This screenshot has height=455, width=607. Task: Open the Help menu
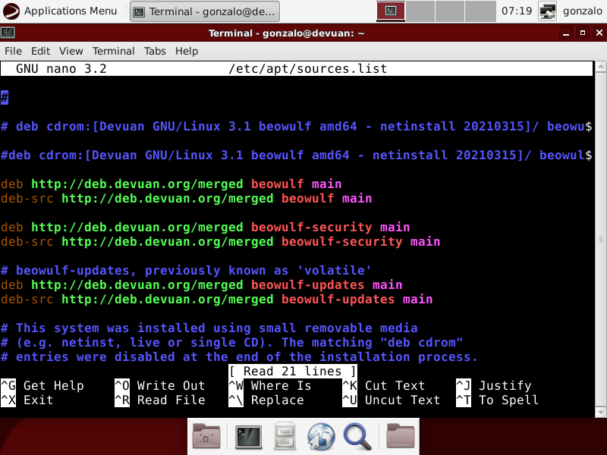(187, 51)
